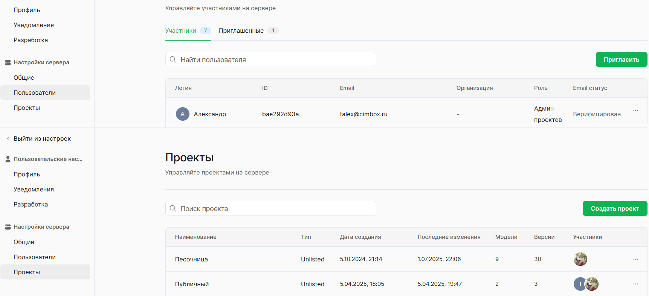Click the 'Пользовательские нас...' section header
The image size is (649, 296).
(48, 159)
